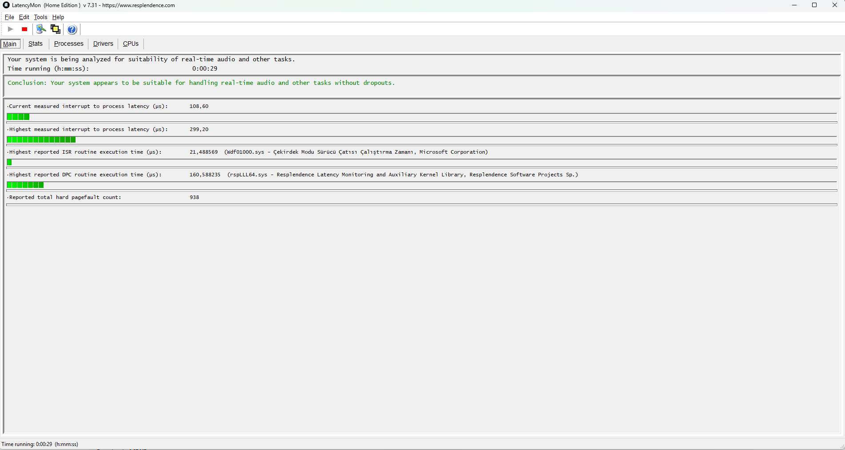Click the highest DPC execution time bar
Screen dimensions: 845x450
25,185
